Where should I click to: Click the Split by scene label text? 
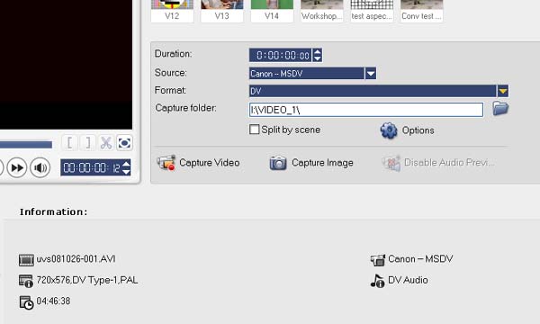[x=291, y=130]
